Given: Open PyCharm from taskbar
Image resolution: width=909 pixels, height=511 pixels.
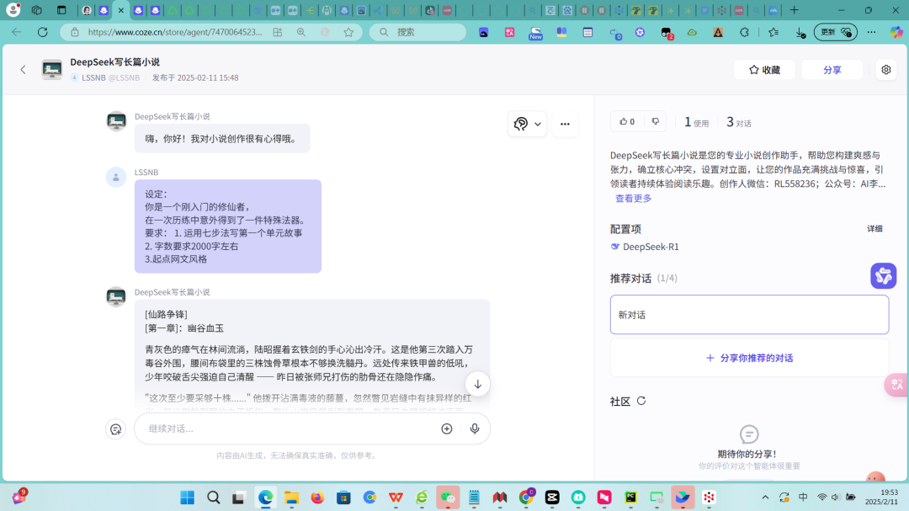Looking at the screenshot, I should (x=630, y=497).
